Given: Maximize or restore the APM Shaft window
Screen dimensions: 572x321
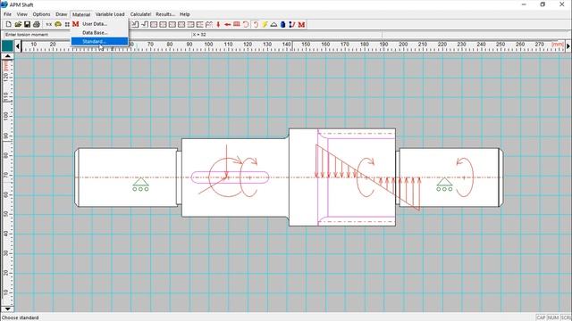Looking at the screenshot, I should (543, 4).
